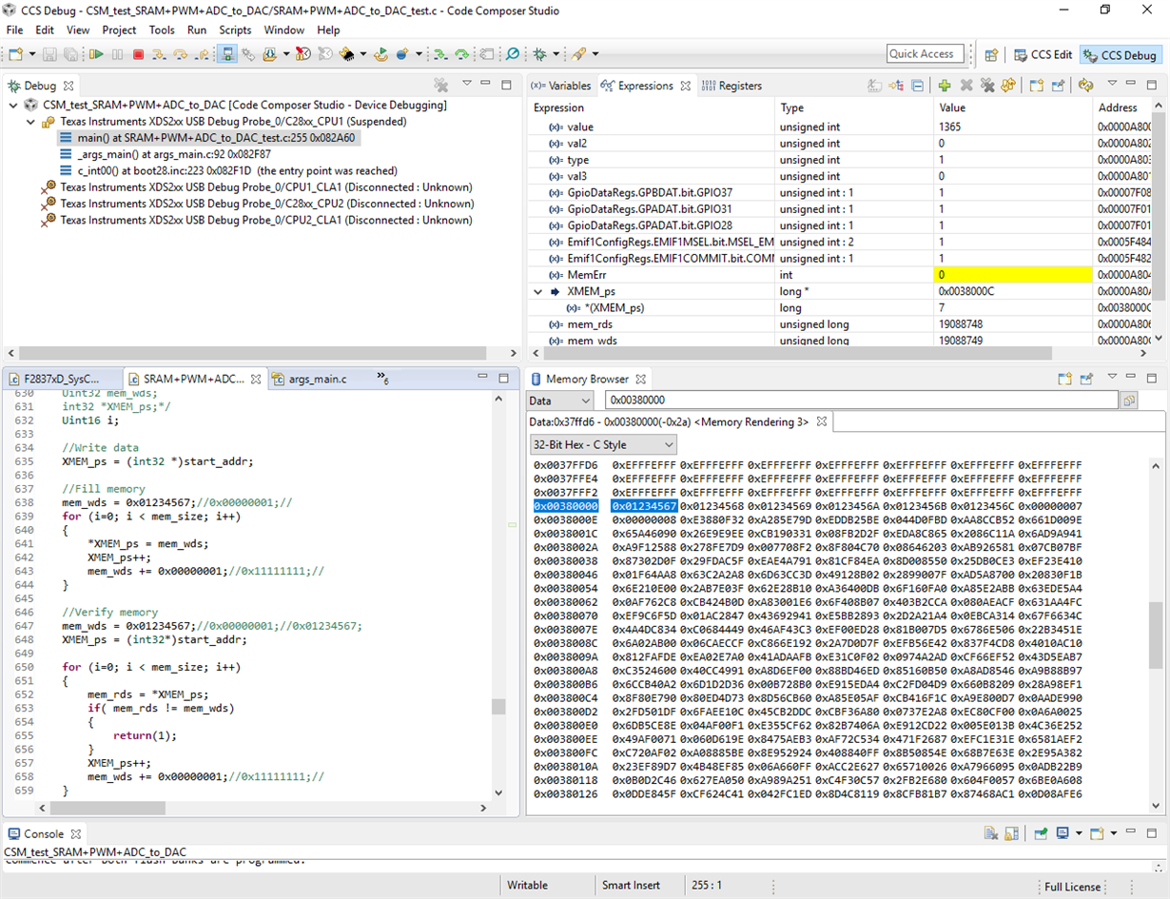Image resolution: width=1170 pixels, height=899 pixels.
Task: Open the F2837xD_SysC... editor tab
Action: point(53,379)
